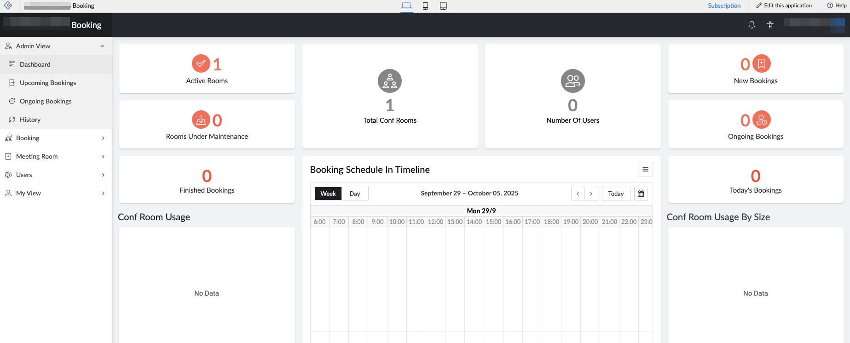Switch timeline to Day view
This screenshot has width=850, height=343.
[354, 194]
